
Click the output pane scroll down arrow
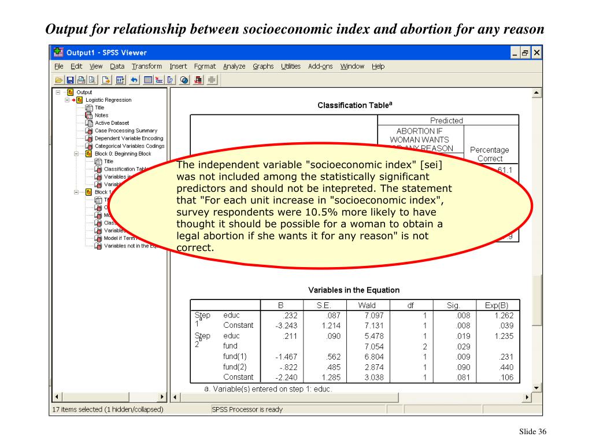click(536, 388)
